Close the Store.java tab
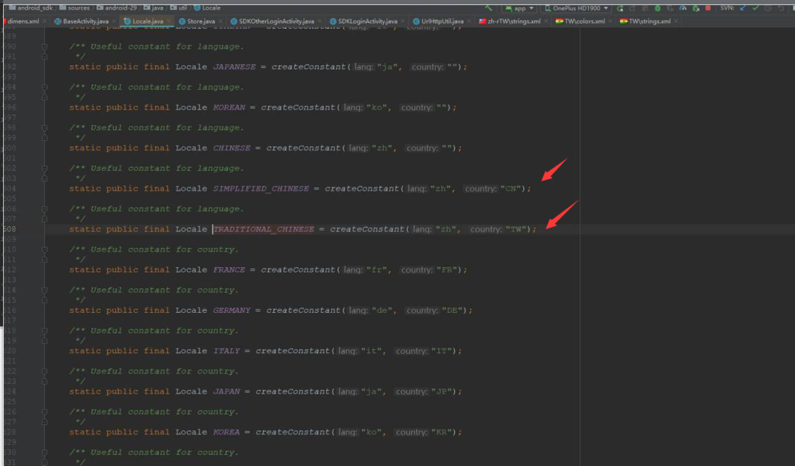795x466 pixels. point(221,21)
